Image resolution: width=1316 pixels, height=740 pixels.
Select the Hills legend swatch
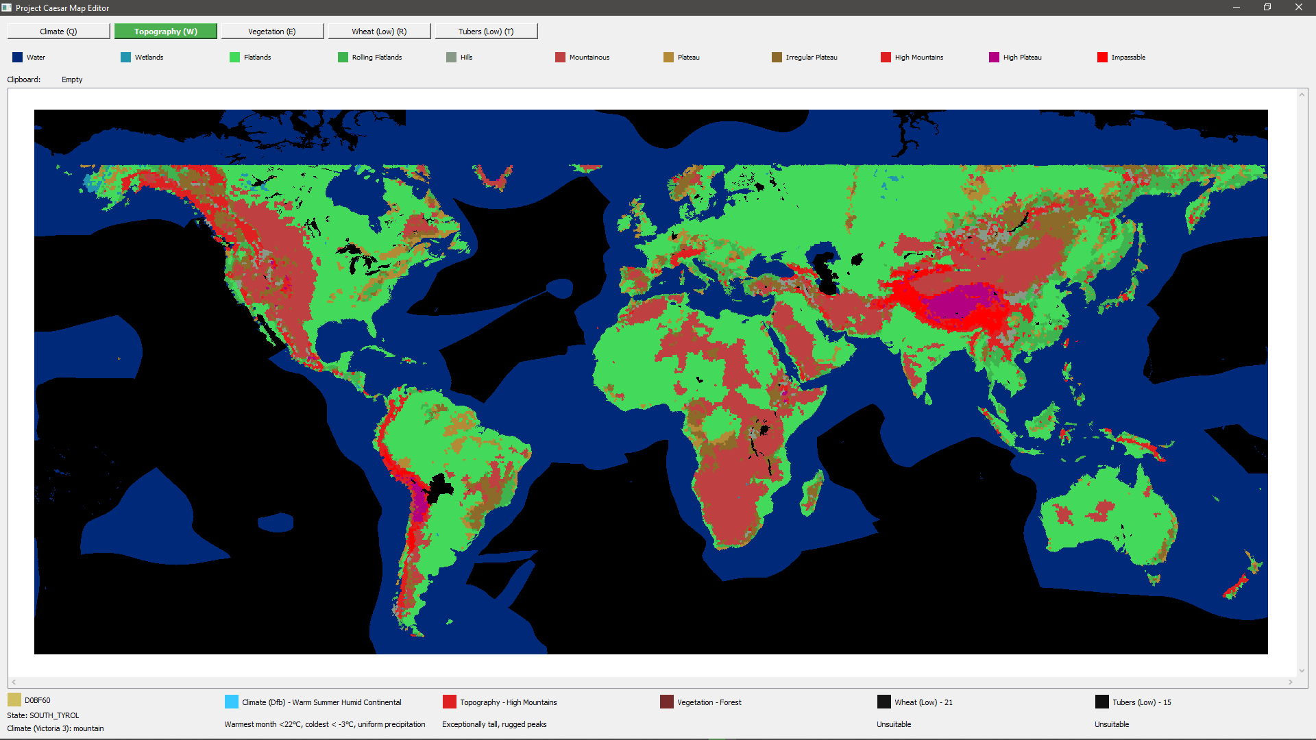[452, 58]
